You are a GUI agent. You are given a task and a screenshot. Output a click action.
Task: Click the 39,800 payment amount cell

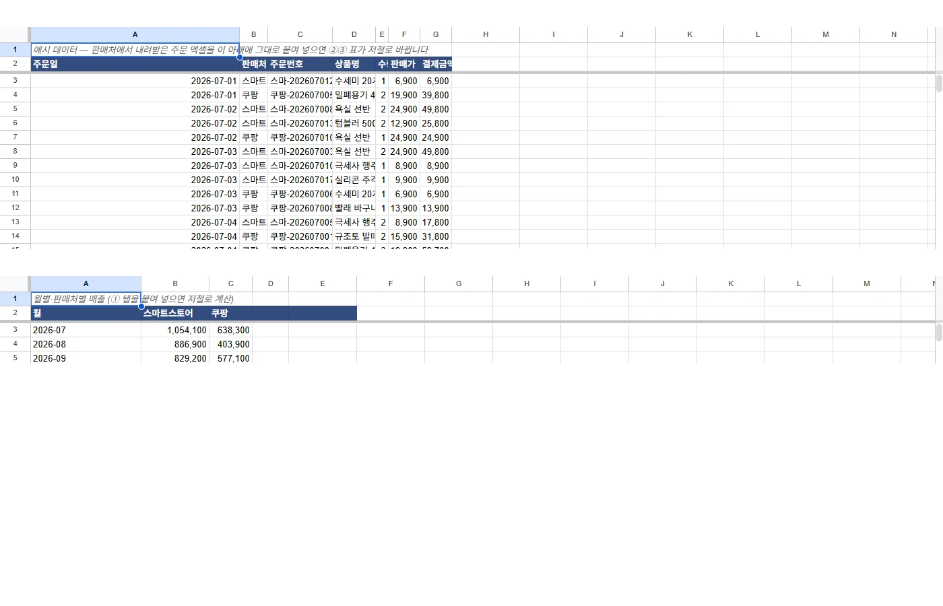[x=436, y=95]
